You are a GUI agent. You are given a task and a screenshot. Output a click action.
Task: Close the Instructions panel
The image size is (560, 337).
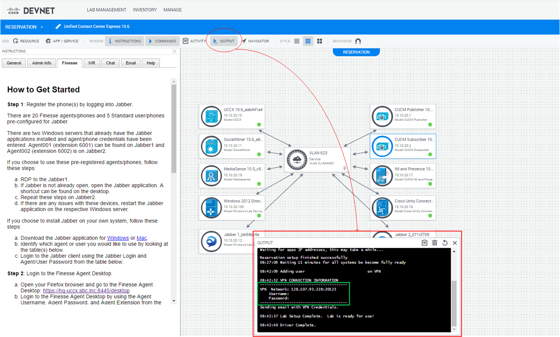[174, 51]
